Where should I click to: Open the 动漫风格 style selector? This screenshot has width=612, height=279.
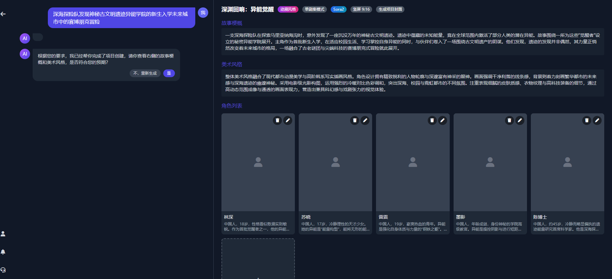(x=287, y=9)
